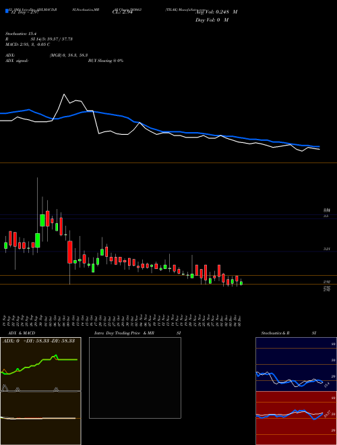Click the last green candlestick on chart
This screenshot has height=445, width=337.
point(241,283)
